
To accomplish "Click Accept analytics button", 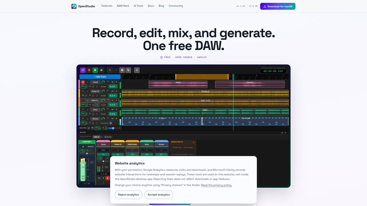I will (159, 195).
